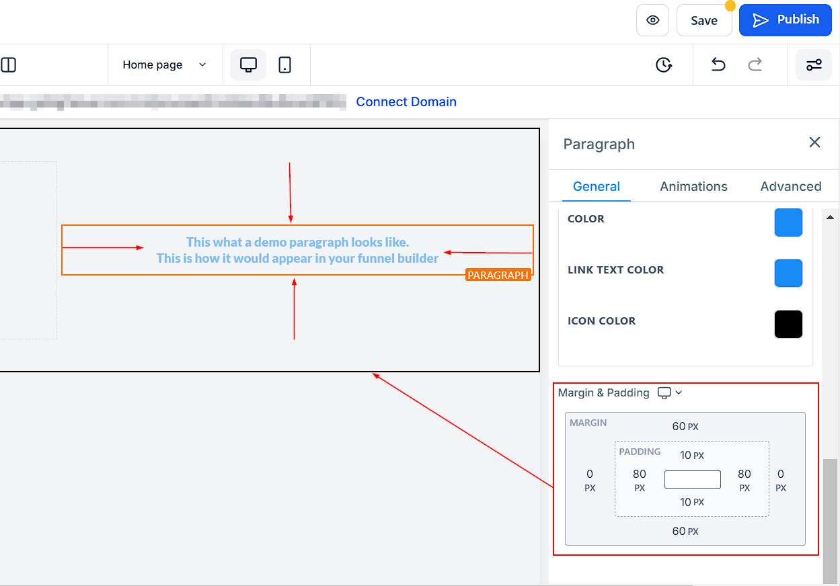Switch to desktop view
The width and height of the screenshot is (840, 586).
pyautogui.click(x=248, y=65)
